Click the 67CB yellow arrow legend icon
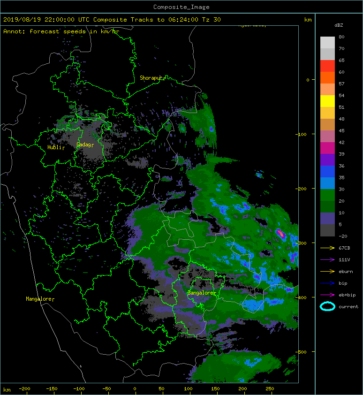Image resolution: width=363 pixels, height=395 pixels. point(327,248)
